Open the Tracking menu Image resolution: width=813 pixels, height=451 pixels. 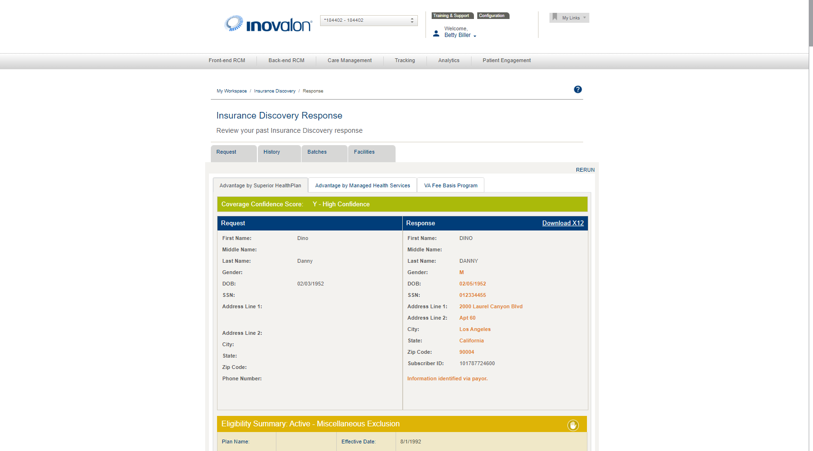[405, 60]
